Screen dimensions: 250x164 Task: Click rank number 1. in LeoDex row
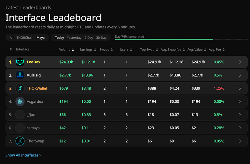(11, 62)
